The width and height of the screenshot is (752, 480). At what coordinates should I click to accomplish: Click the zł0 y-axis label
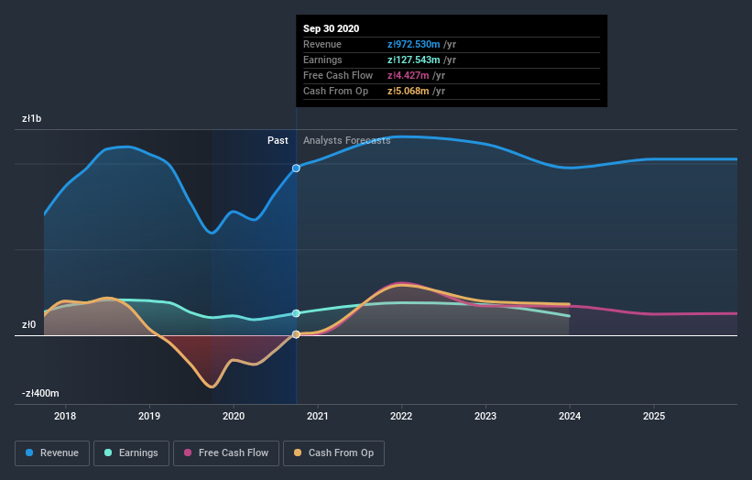pyautogui.click(x=28, y=324)
